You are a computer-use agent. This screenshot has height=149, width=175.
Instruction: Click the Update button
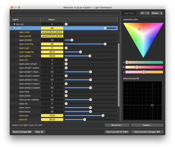pyautogui.click(x=147, y=125)
